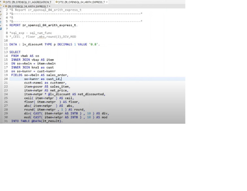247x191 pixels.
Task: Click 'FROM vbak AS so' on line 14
Action: (25, 56)
